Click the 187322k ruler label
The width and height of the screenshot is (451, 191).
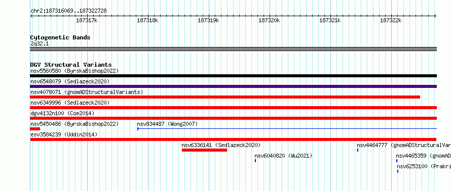[x=391, y=21]
